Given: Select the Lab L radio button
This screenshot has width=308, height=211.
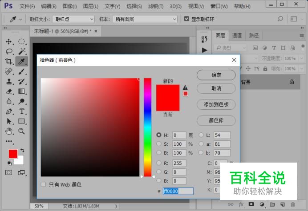Looking at the screenshot, I should (x=201, y=135).
